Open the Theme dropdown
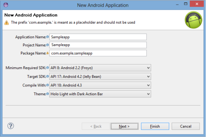This screenshot has height=137, width=206. [x=100, y=94]
